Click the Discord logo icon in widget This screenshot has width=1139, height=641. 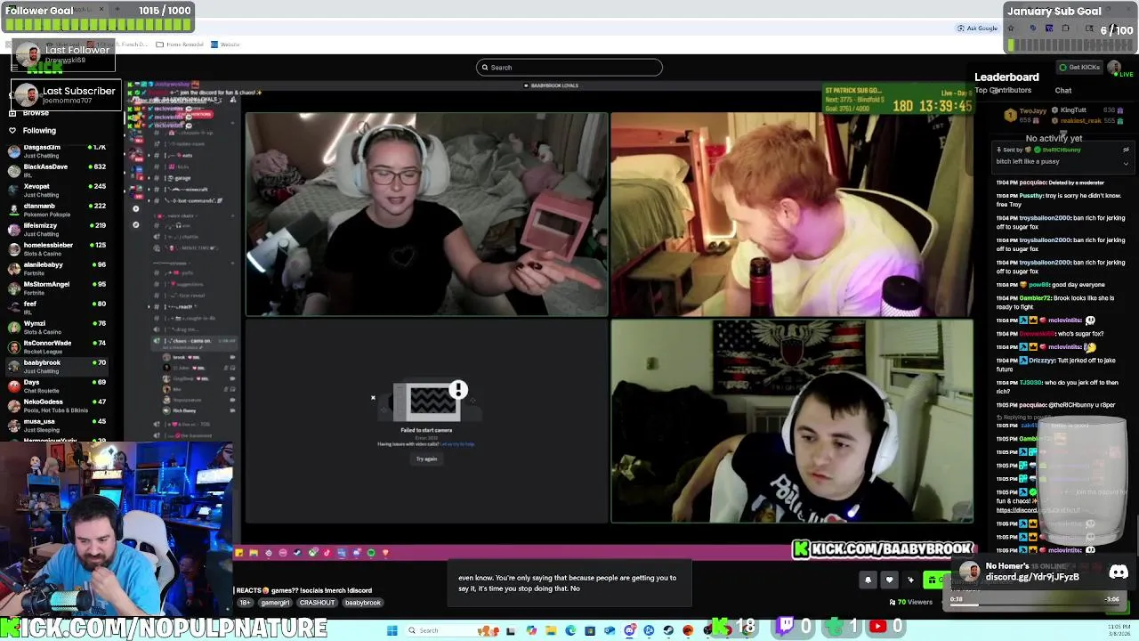point(1119,572)
